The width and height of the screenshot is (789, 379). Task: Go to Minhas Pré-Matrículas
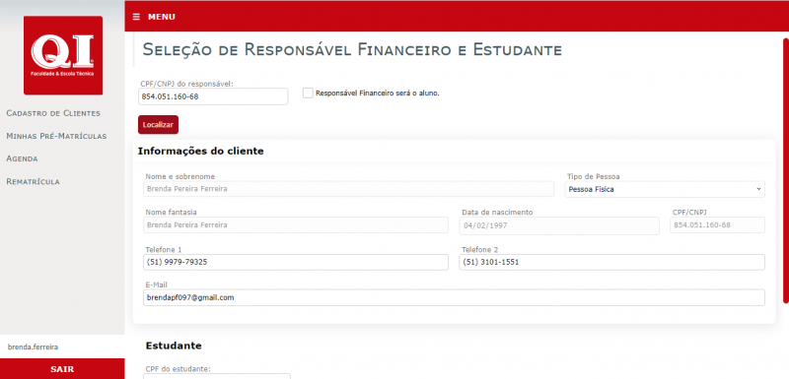click(56, 136)
